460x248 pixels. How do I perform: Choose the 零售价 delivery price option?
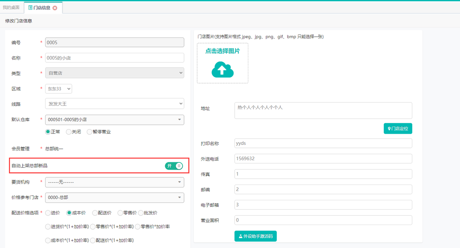(120, 213)
